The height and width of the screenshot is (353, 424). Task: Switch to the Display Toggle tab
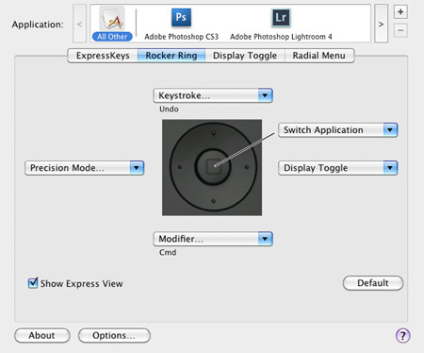(245, 56)
